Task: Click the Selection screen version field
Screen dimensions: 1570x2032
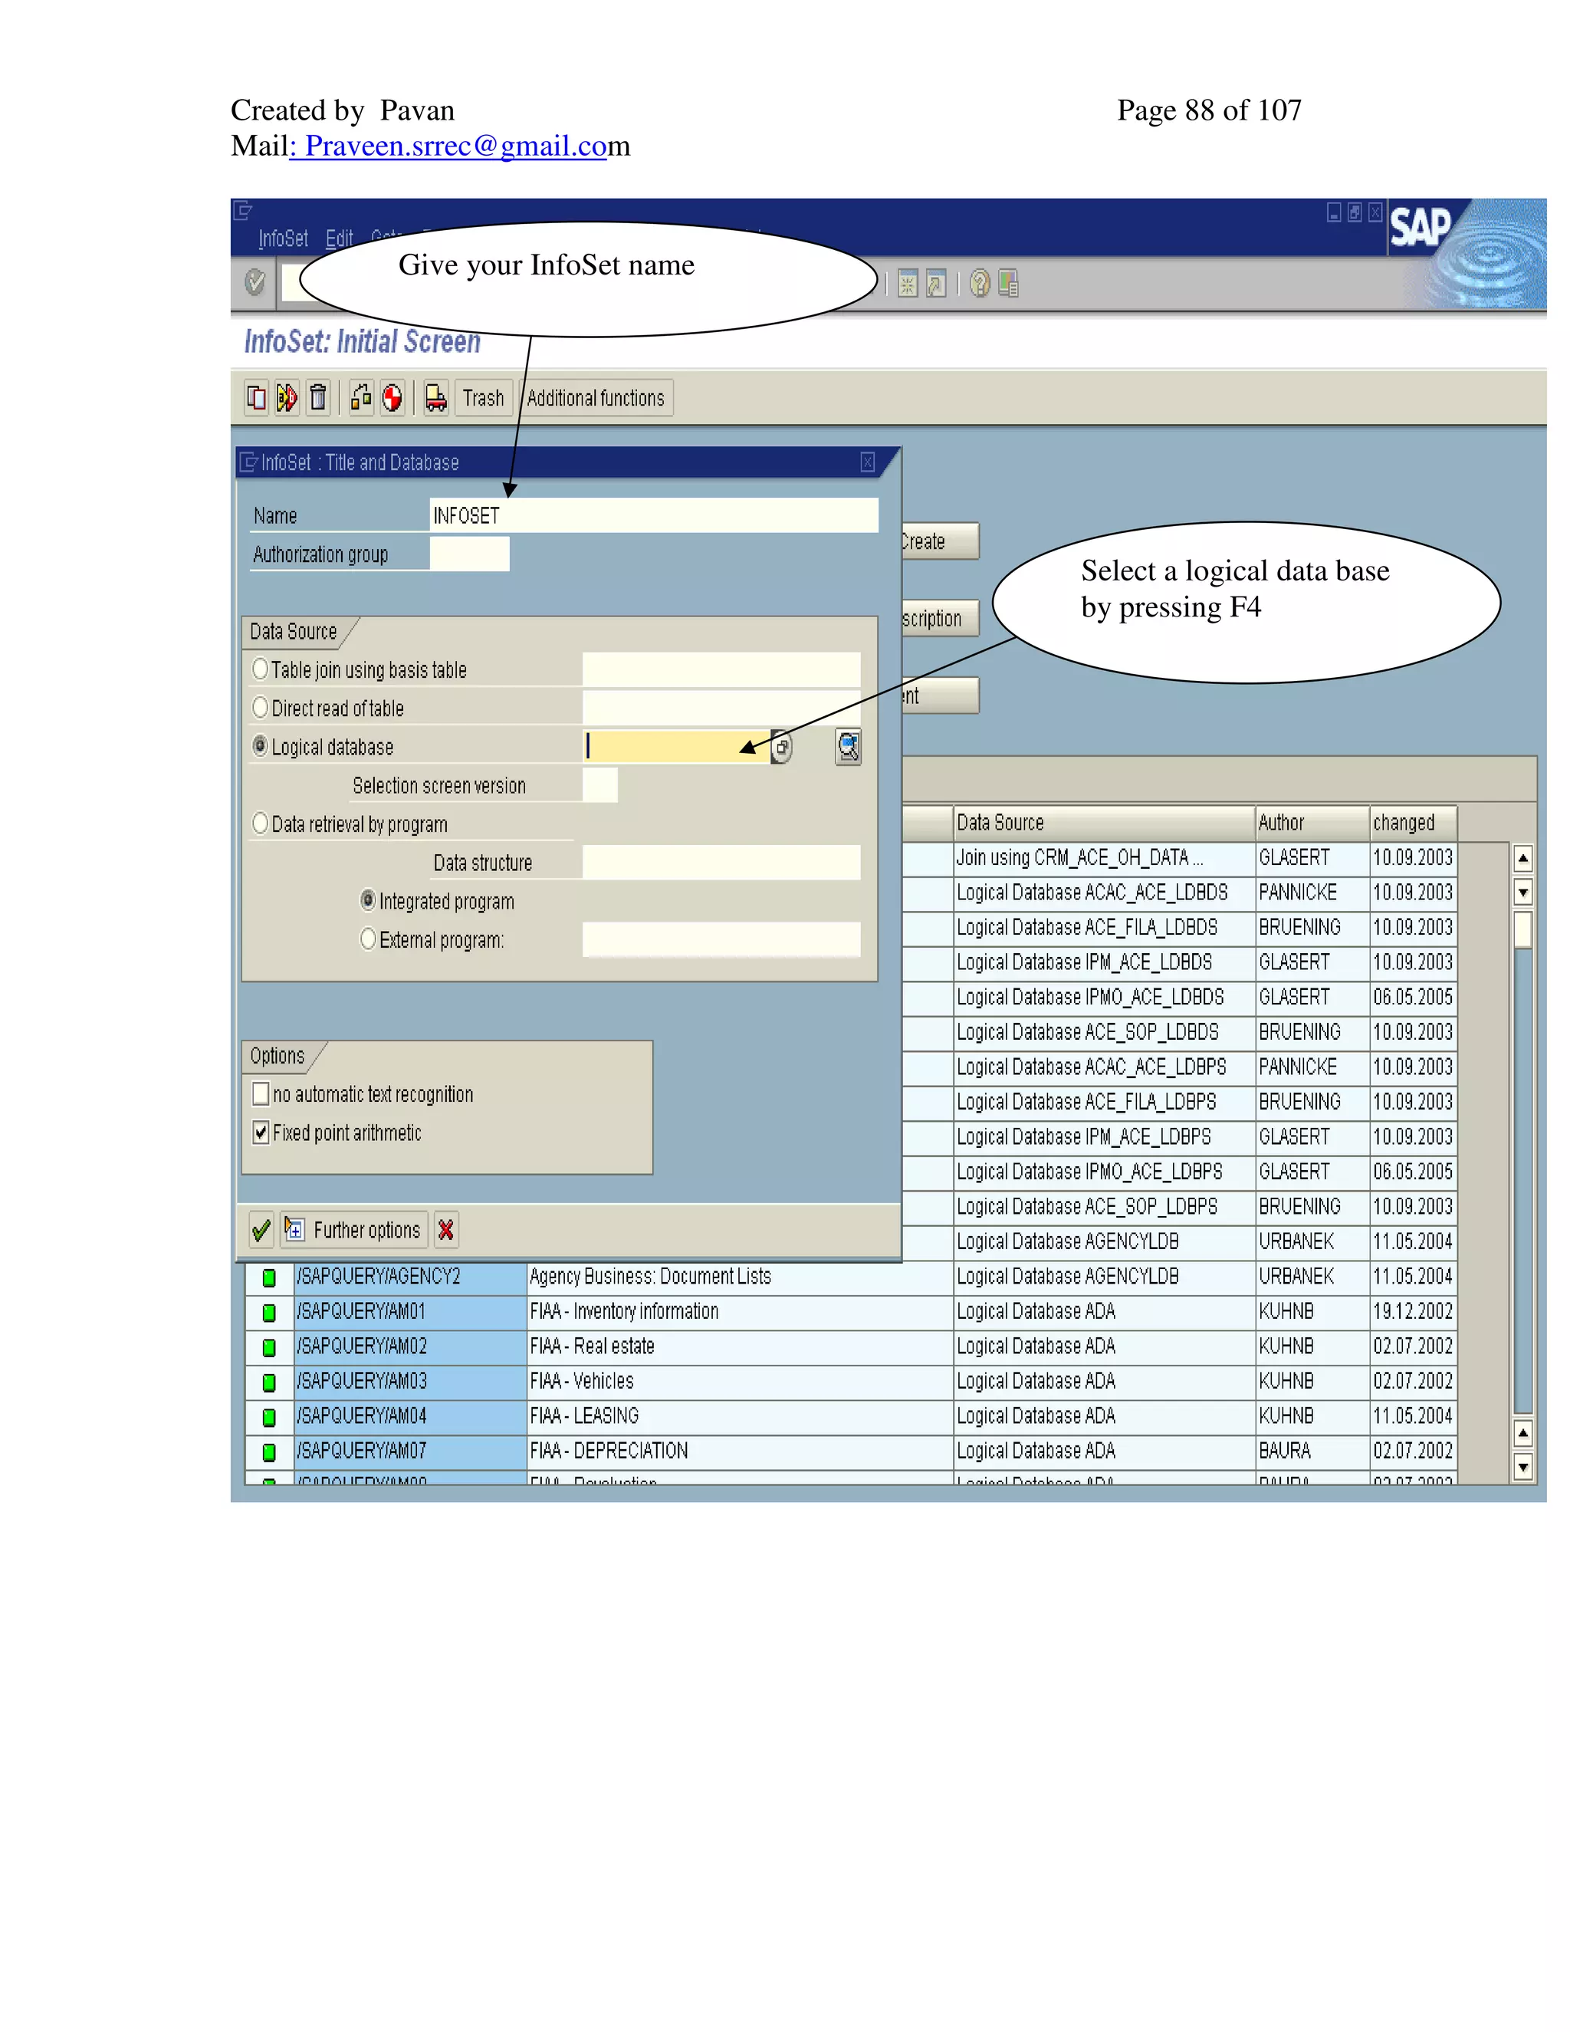Action: point(600,785)
